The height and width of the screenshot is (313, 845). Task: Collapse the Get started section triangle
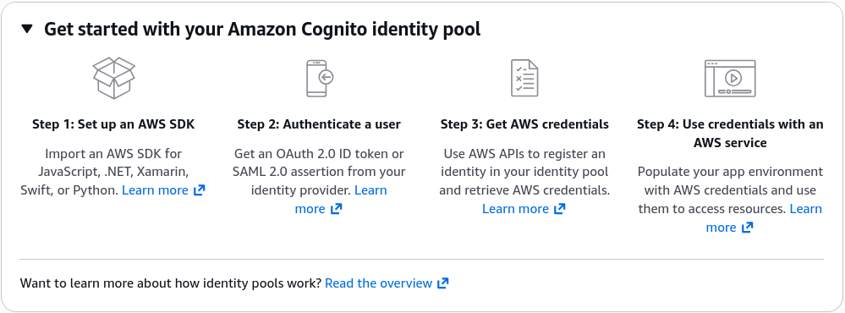(27, 29)
